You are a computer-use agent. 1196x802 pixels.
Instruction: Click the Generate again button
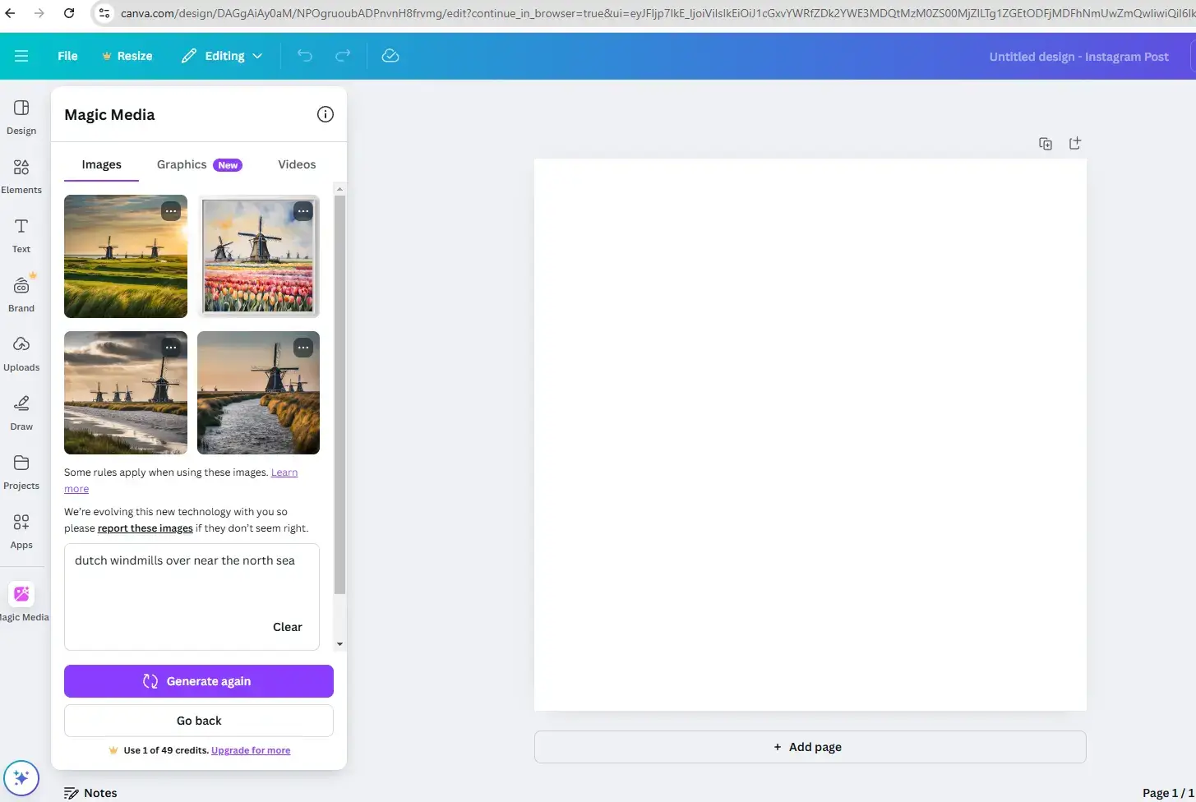198,680
